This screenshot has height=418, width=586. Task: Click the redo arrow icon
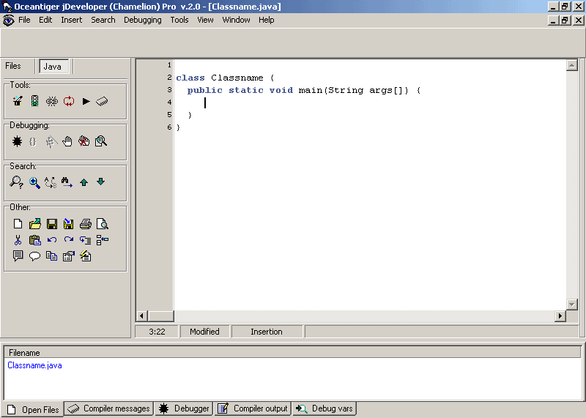69,239
